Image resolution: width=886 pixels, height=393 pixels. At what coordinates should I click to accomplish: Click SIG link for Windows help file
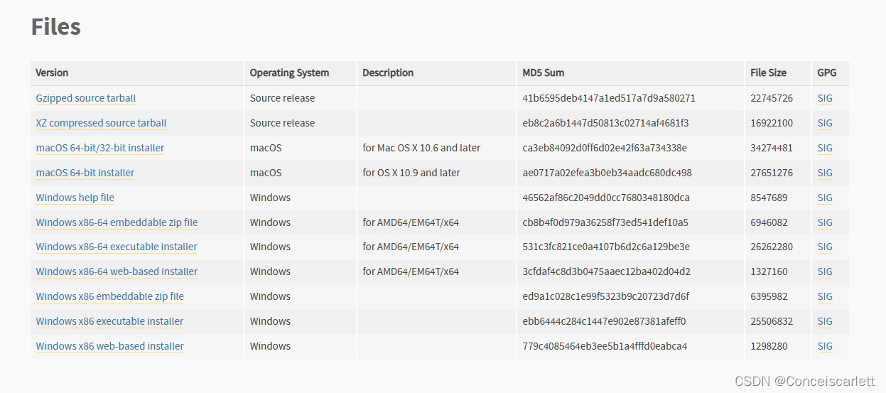(x=824, y=198)
